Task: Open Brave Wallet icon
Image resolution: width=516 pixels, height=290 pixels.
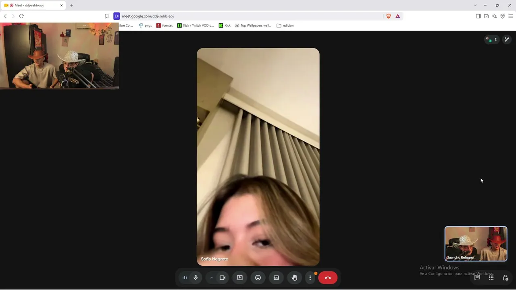Action: tap(486, 16)
